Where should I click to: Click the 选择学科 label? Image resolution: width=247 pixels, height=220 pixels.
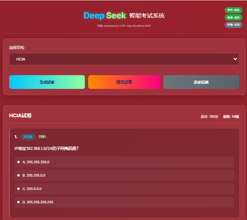[x=17, y=48]
